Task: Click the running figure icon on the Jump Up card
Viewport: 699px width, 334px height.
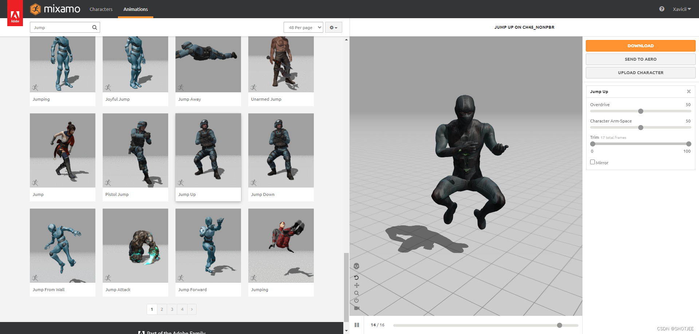Action: [x=181, y=183]
